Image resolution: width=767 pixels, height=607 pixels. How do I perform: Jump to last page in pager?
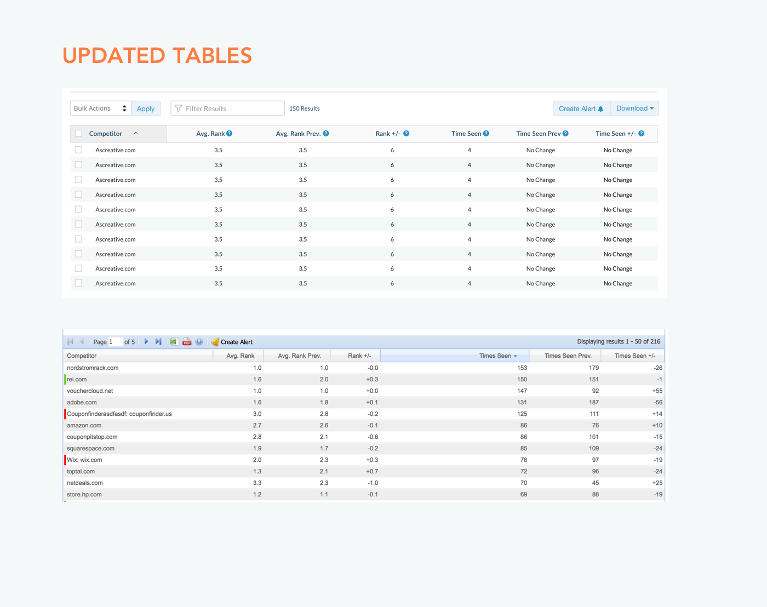click(x=158, y=341)
